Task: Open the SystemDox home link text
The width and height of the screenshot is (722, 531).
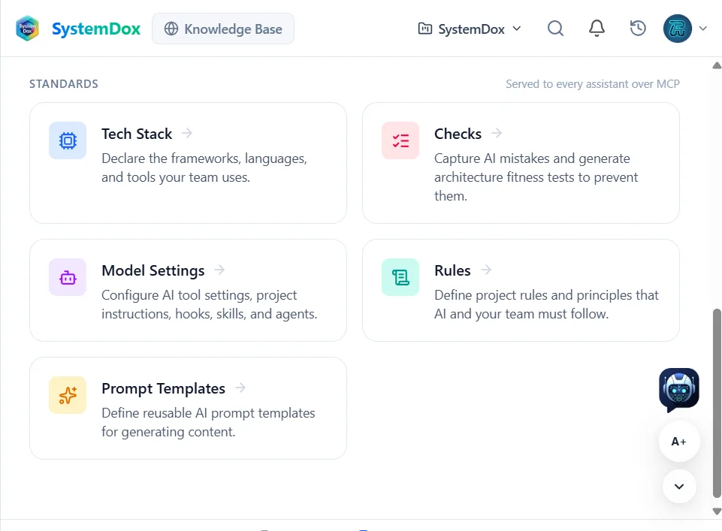Action: pos(95,29)
